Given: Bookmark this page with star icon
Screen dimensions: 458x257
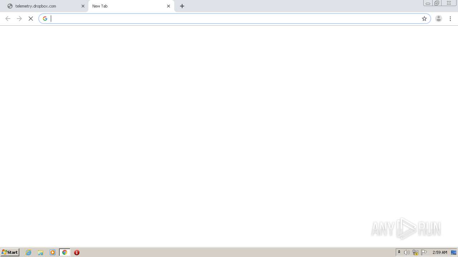Looking at the screenshot, I should point(424,19).
